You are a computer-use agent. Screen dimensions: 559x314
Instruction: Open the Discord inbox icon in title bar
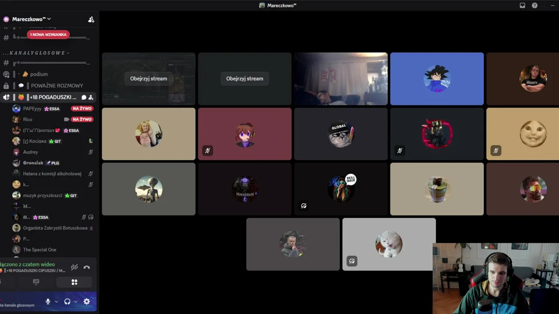point(522,5)
